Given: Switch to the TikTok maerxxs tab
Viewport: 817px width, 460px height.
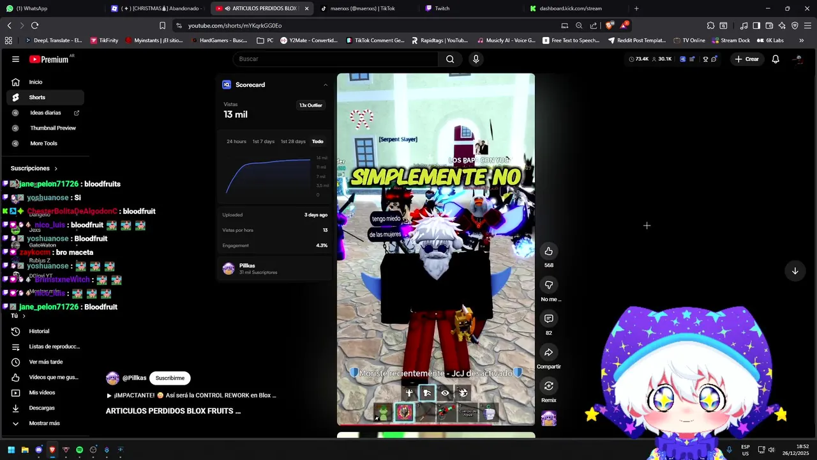Looking at the screenshot, I should pyautogui.click(x=367, y=8).
